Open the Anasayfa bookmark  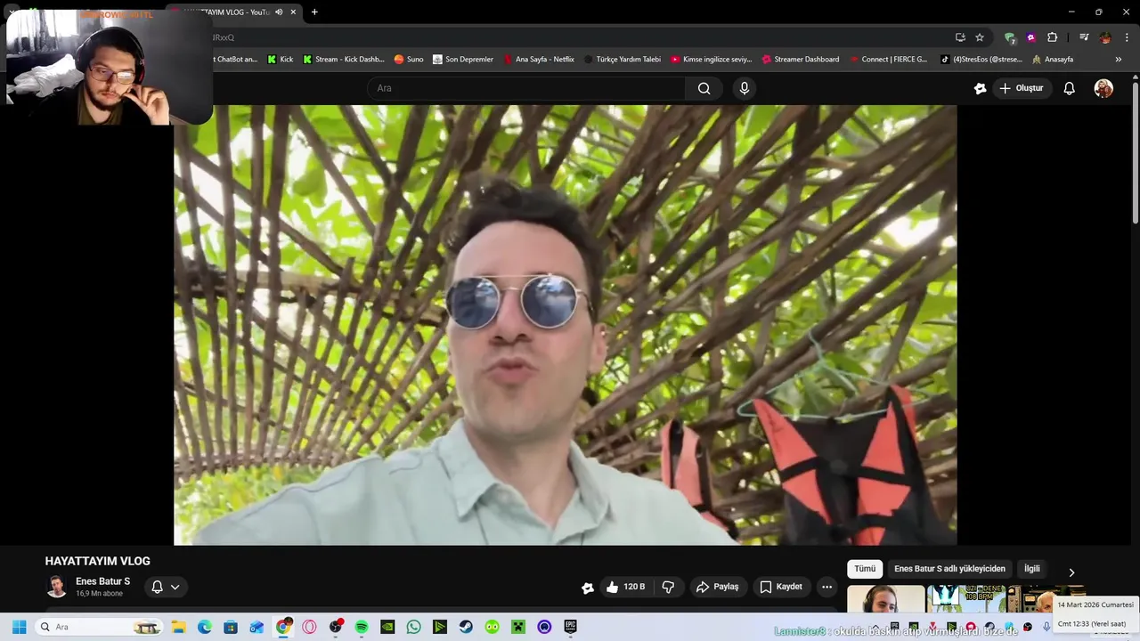point(1052,60)
